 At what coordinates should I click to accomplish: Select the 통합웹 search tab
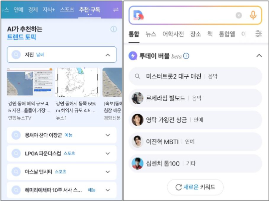(x=227, y=34)
